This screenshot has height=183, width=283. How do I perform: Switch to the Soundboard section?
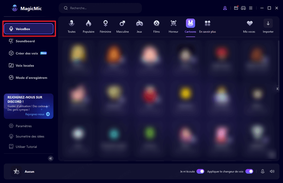click(25, 41)
